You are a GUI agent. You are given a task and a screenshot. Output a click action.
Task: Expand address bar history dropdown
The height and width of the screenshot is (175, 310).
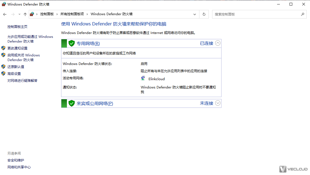[194, 14]
